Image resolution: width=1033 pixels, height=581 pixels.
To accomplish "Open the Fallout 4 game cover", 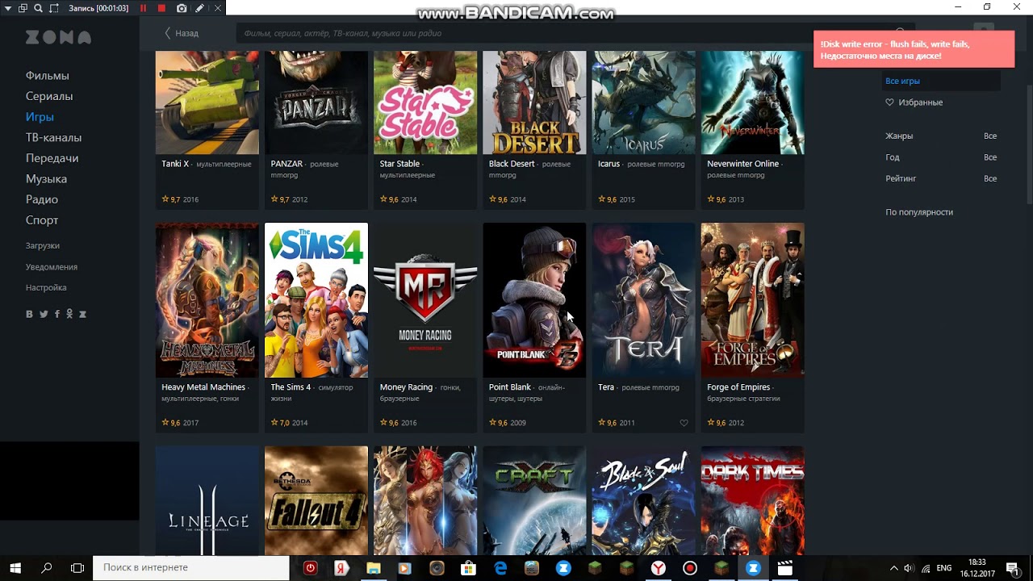I will tap(316, 500).
